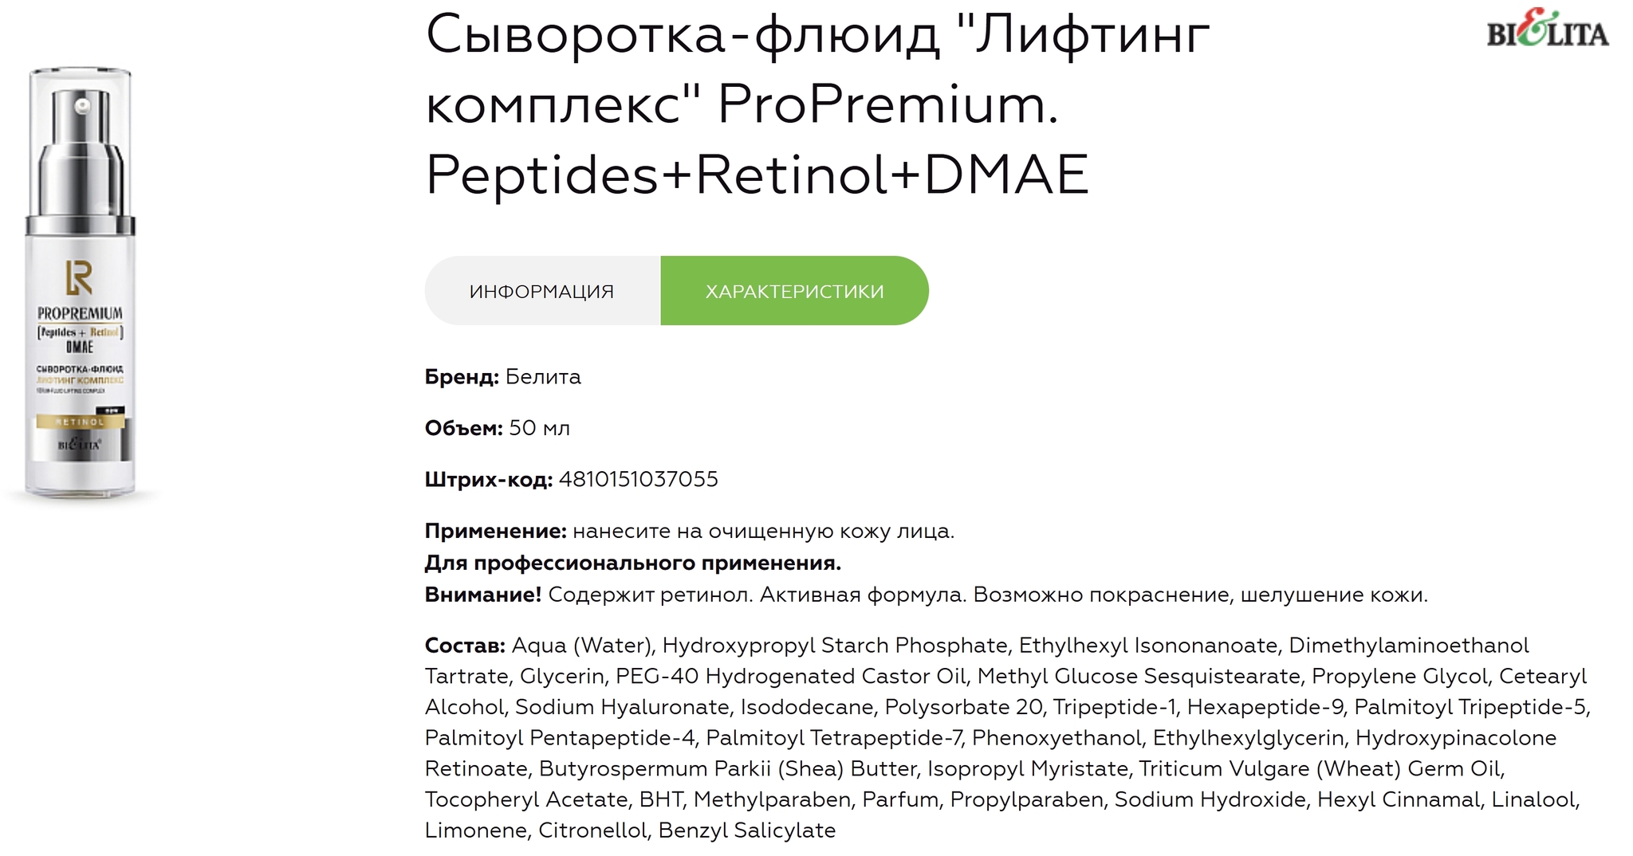Click the Внимание! retinol warning line
This screenshot has height=856, width=1633.
[927, 595]
